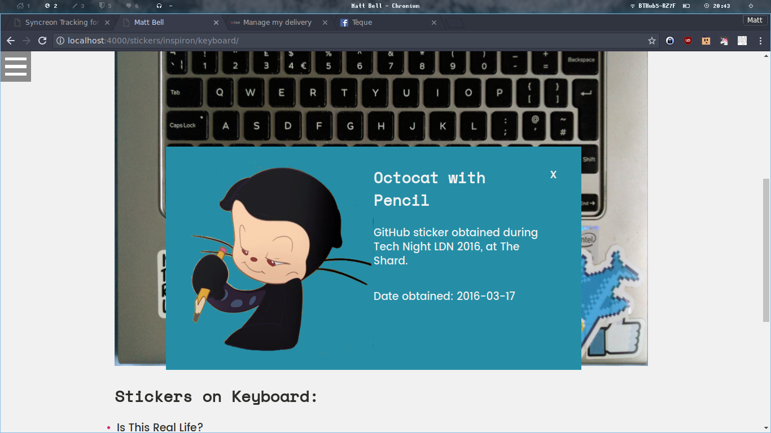Click the headphones icon in the status bar
Screen dimensions: 771x433
coord(160,6)
